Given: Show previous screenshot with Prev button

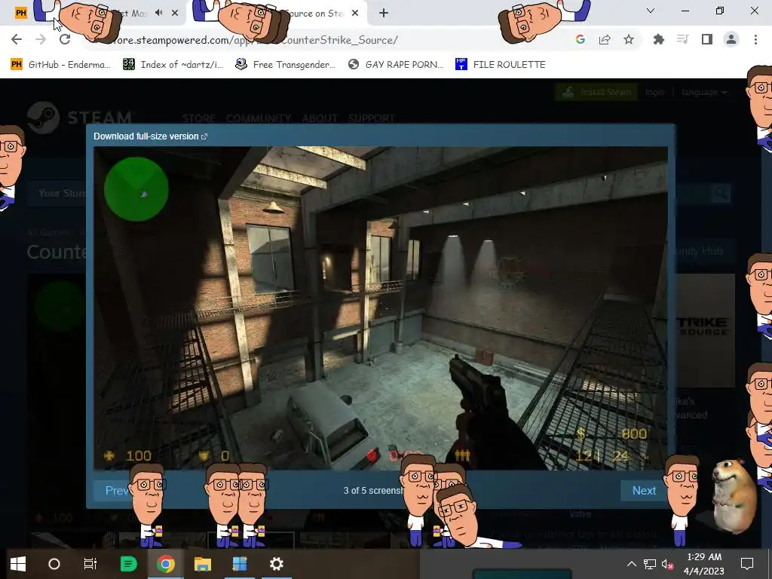Looking at the screenshot, I should (117, 491).
